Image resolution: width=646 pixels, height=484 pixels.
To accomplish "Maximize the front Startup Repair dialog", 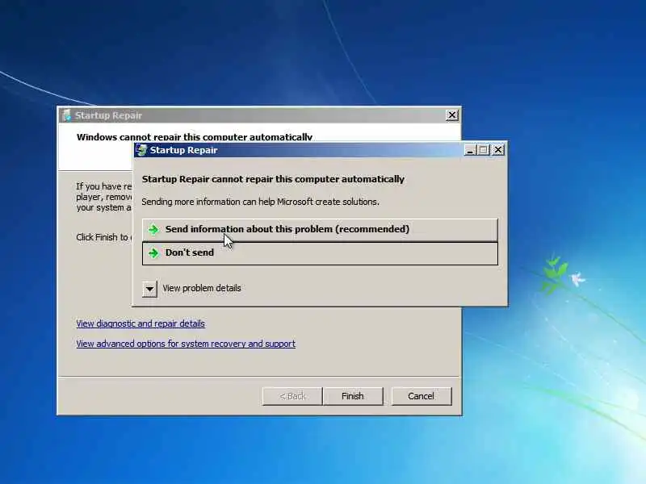I will [x=484, y=150].
